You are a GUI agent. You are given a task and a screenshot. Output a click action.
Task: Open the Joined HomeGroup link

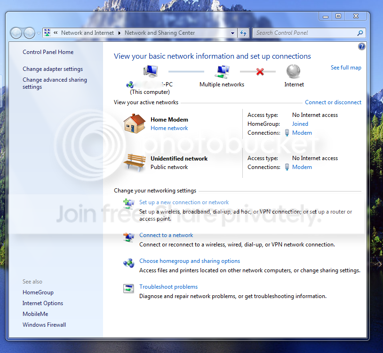coord(300,124)
